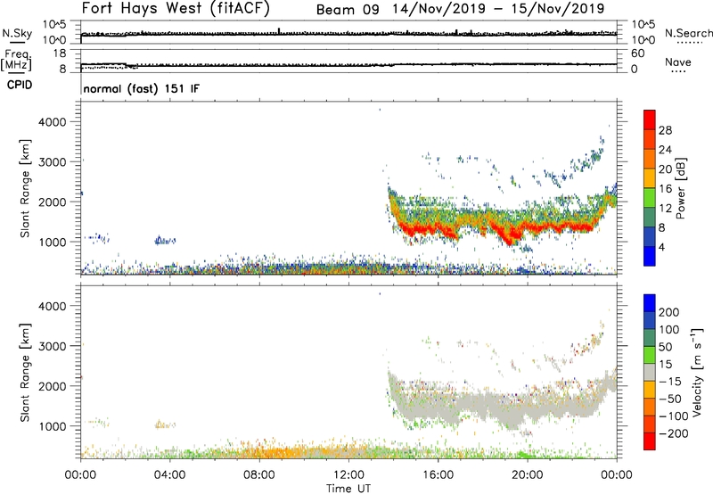Click the 4000 tick in velocity panel

click(x=53, y=306)
